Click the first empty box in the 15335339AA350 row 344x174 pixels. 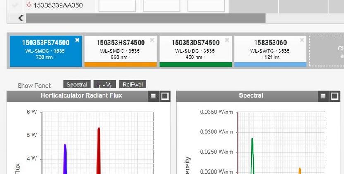coord(117,5)
